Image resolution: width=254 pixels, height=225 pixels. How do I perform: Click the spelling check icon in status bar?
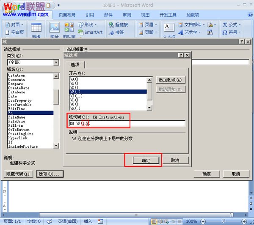[x=49, y=221]
